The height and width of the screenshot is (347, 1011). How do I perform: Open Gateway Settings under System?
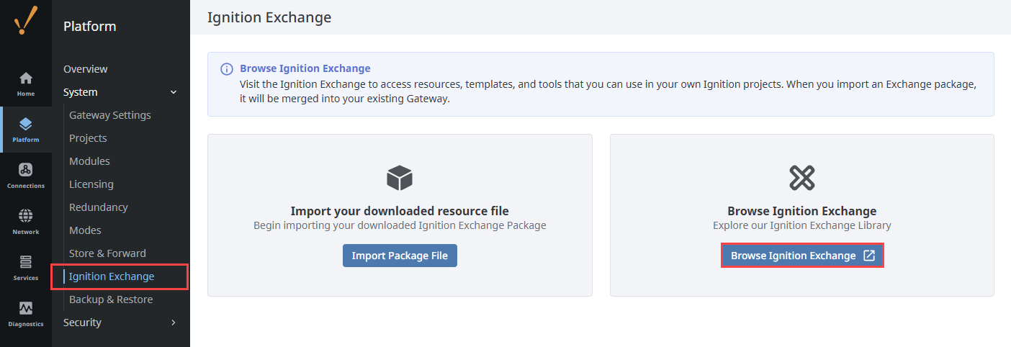tap(110, 115)
